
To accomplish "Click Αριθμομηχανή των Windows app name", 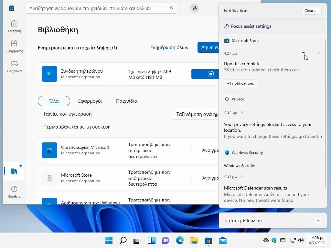I will point(91,202).
